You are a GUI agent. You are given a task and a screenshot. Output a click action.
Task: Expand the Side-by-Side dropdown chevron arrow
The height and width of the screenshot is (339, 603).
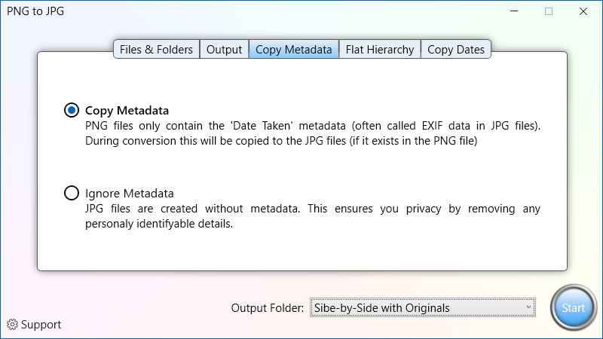coord(528,307)
